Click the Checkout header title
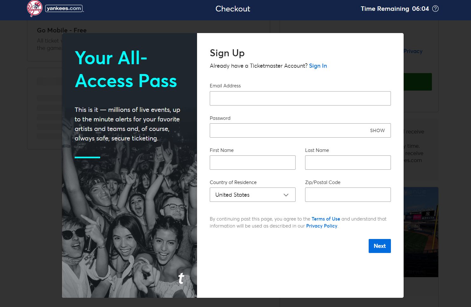Viewport: 471px width, 307px height. coord(233,9)
